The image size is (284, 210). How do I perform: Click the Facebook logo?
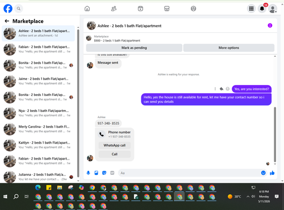[x=8, y=9]
